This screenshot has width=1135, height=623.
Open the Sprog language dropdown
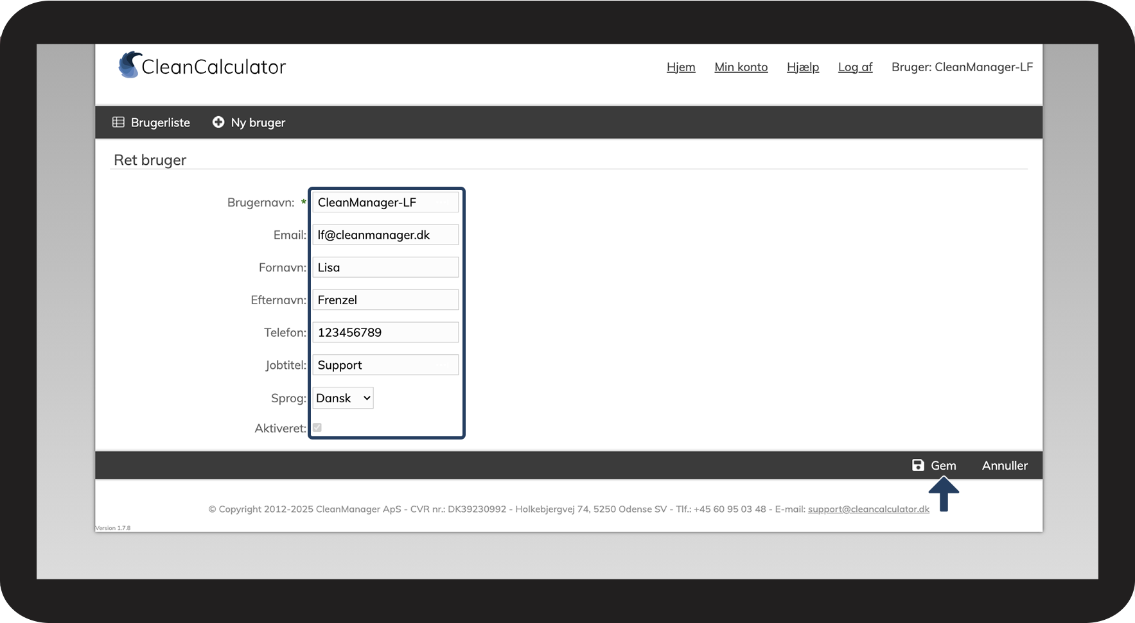[x=343, y=398]
